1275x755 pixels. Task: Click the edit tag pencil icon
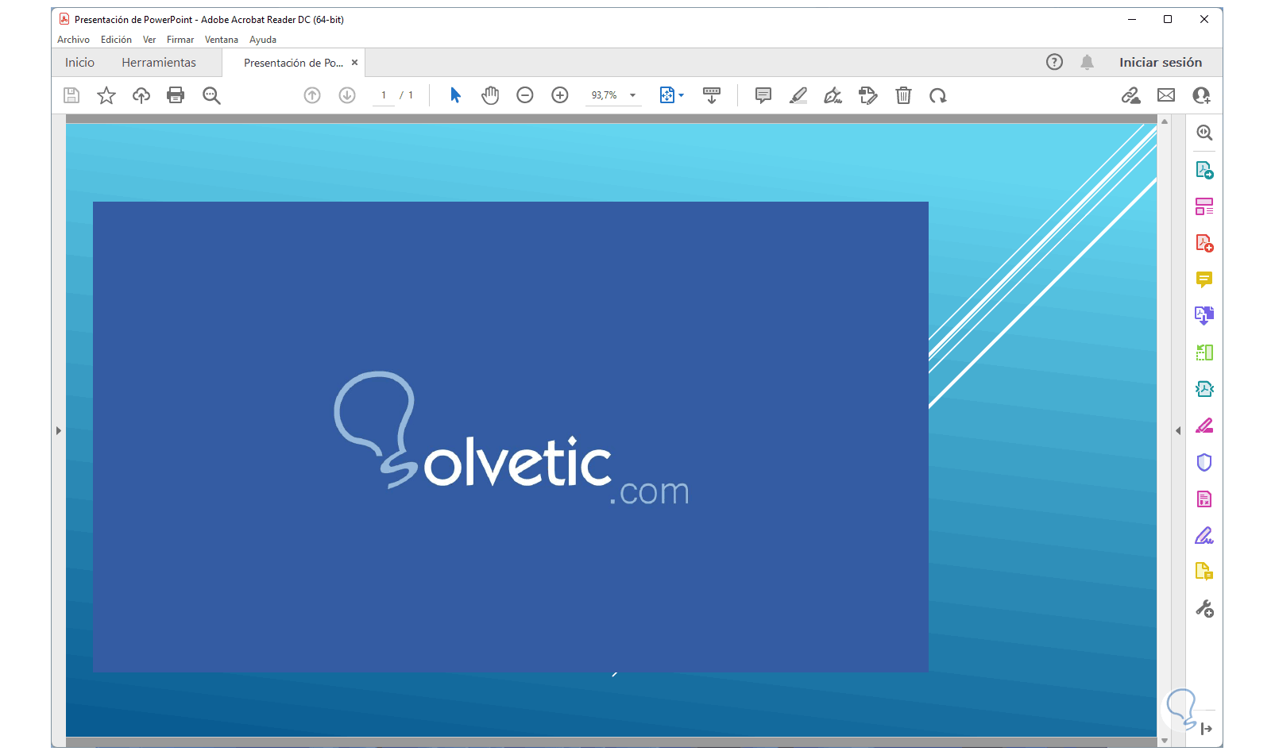(868, 95)
